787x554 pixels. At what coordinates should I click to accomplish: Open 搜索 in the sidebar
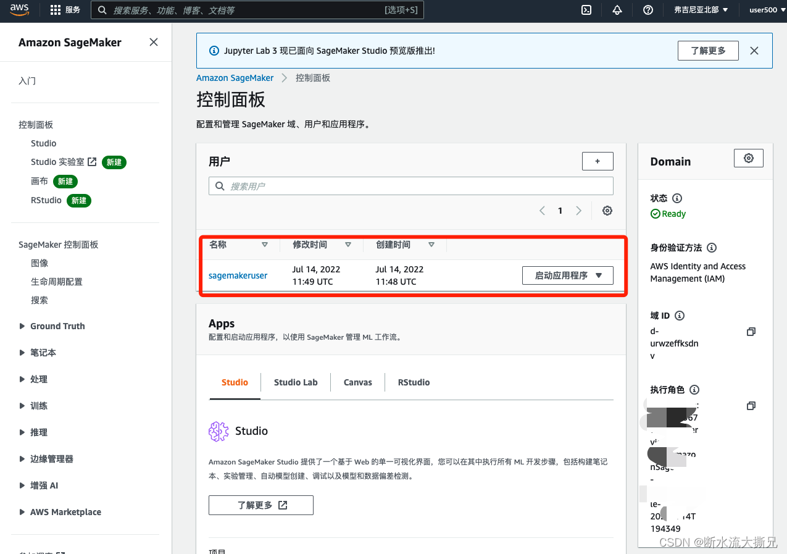40,300
